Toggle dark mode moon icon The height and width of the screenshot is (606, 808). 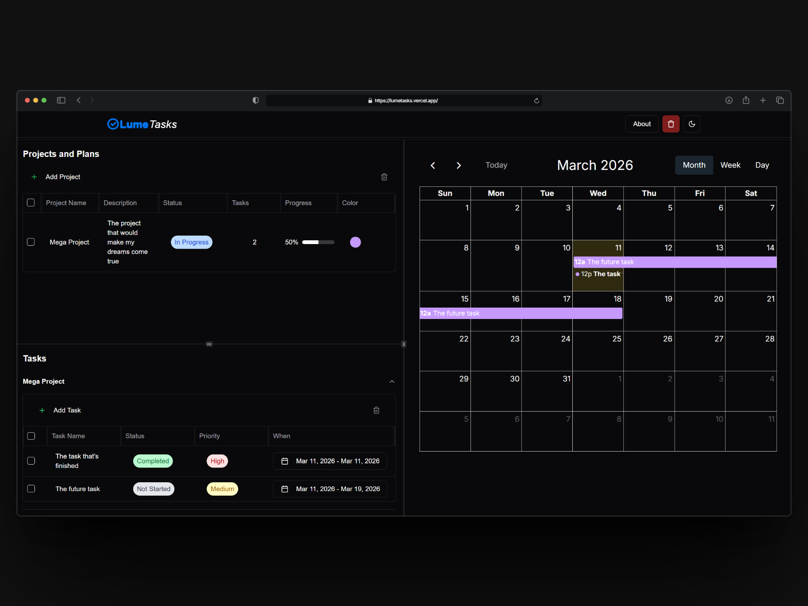tap(692, 124)
